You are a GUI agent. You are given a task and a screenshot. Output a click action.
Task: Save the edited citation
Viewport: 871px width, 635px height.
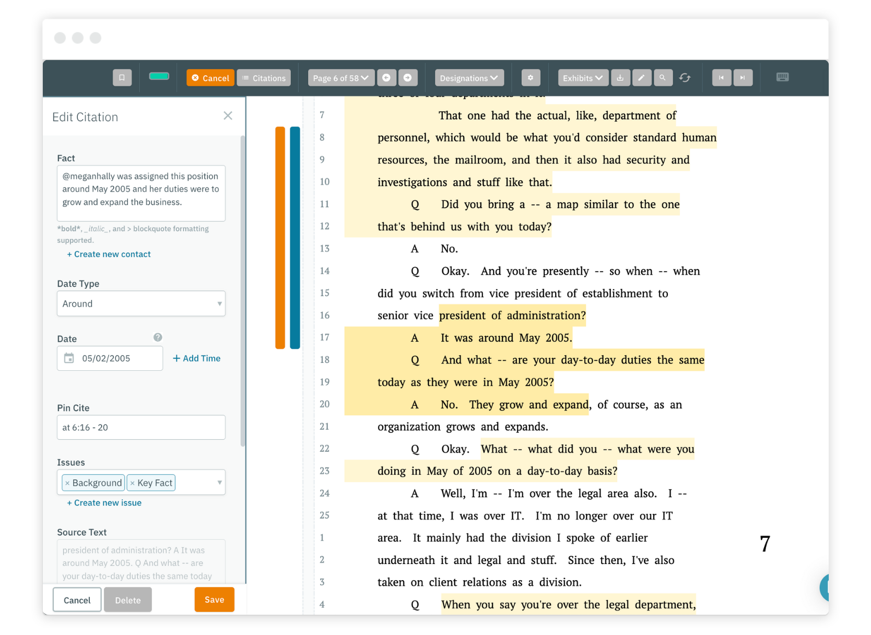pyautogui.click(x=214, y=599)
